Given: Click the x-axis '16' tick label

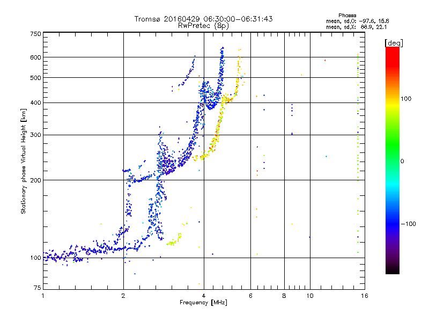Looking at the screenshot, I should (365, 296).
